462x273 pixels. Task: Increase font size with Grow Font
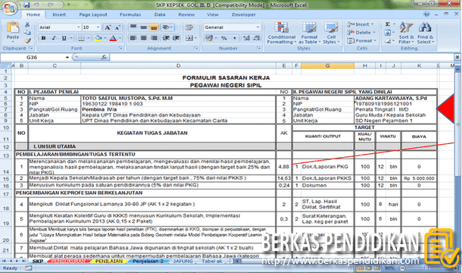pyautogui.click(x=108, y=27)
